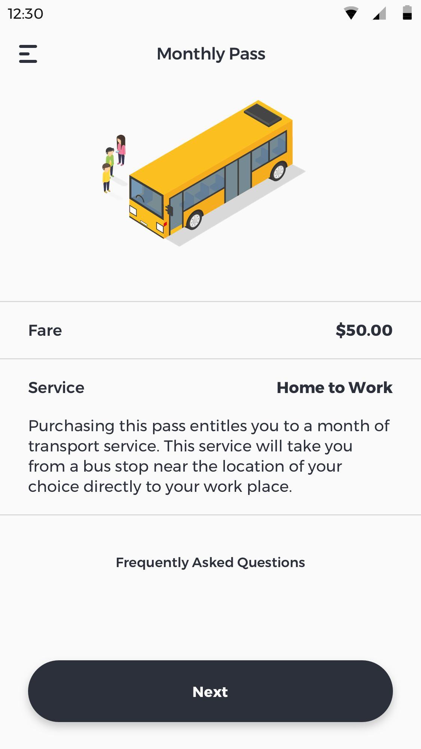Tap the $50.00 fare amount

point(364,330)
